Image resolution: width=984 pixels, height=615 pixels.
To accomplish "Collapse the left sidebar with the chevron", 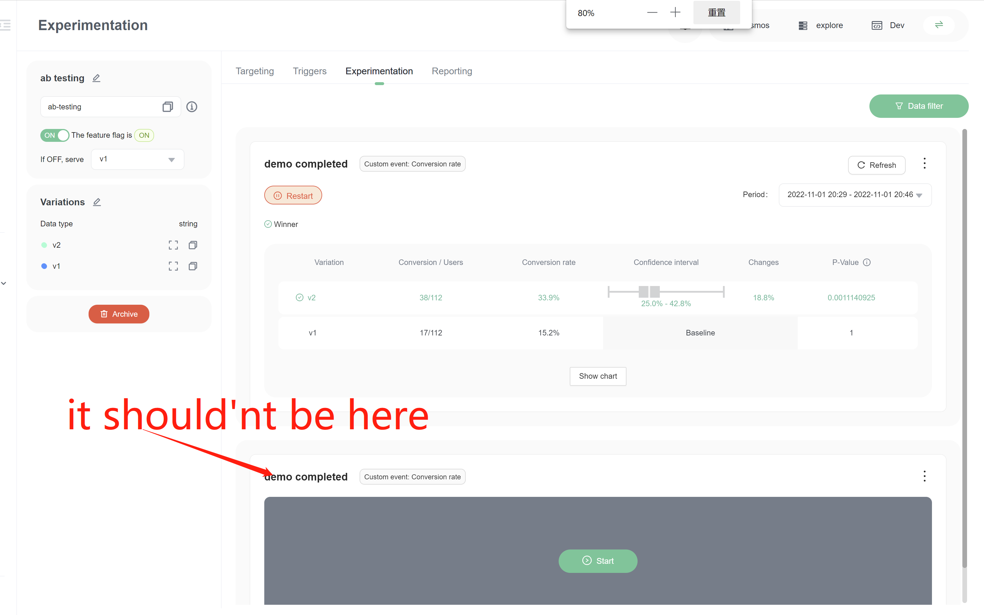I will coord(4,283).
